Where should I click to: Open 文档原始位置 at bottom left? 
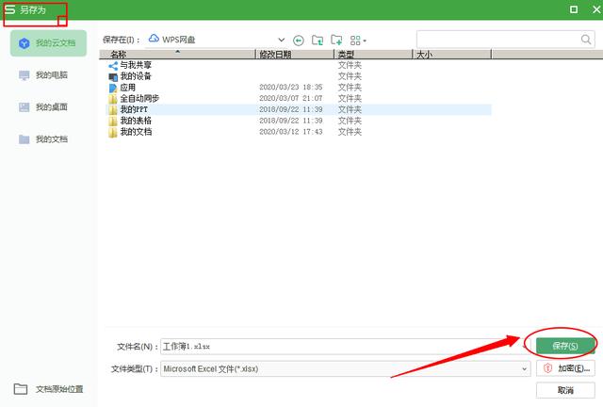(x=48, y=389)
